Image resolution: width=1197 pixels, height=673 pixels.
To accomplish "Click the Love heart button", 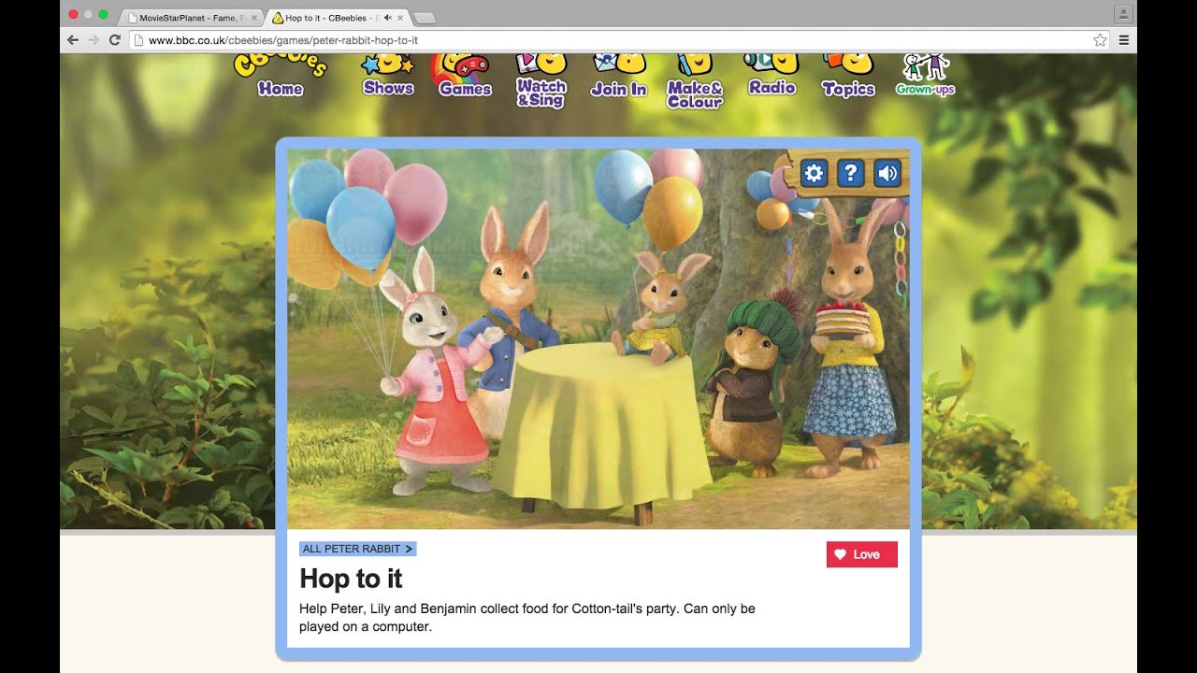I will (862, 554).
